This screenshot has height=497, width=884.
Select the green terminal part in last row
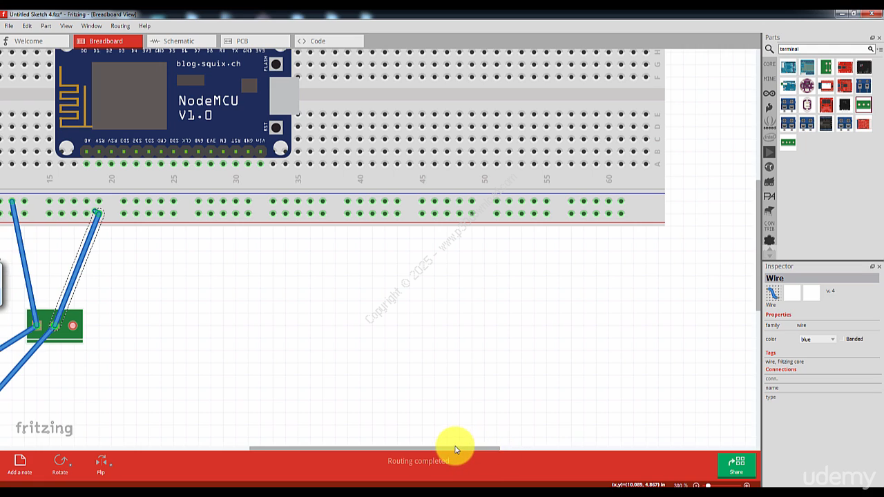(x=788, y=143)
